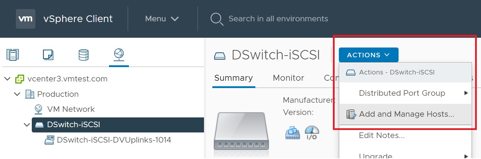Select Edit Notes from Actions menu
481x159 pixels.
click(381, 136)
